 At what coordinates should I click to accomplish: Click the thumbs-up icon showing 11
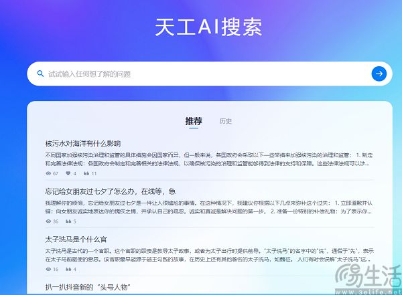coord(86,173)
